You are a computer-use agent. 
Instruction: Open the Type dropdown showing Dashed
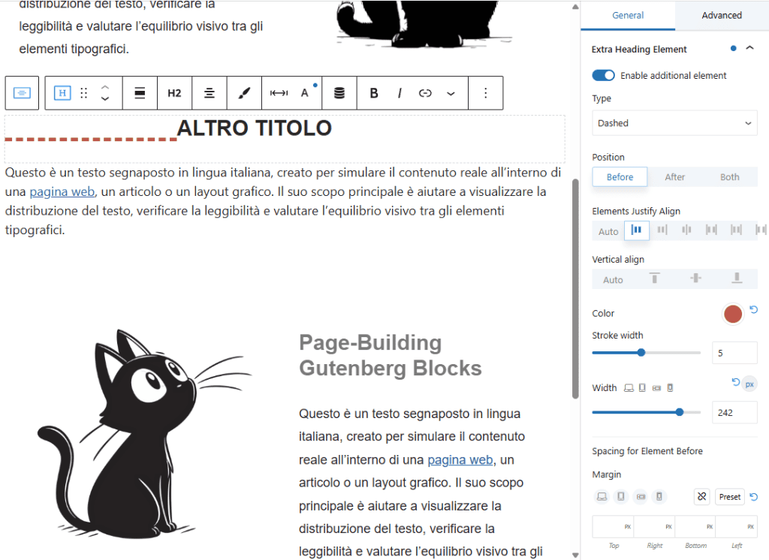tap(674, 123)
